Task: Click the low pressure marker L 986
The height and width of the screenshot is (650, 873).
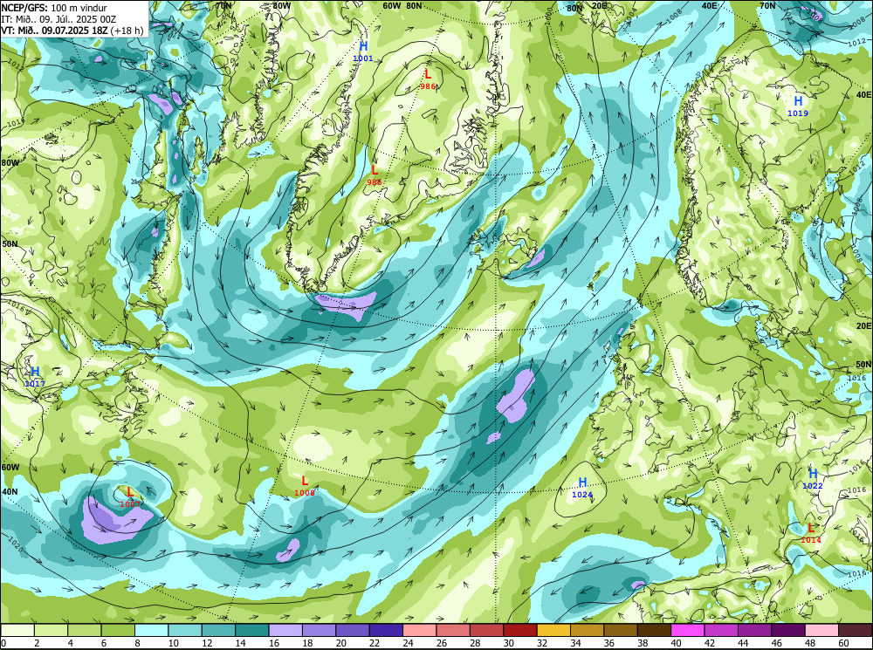Action: (428, 79)
